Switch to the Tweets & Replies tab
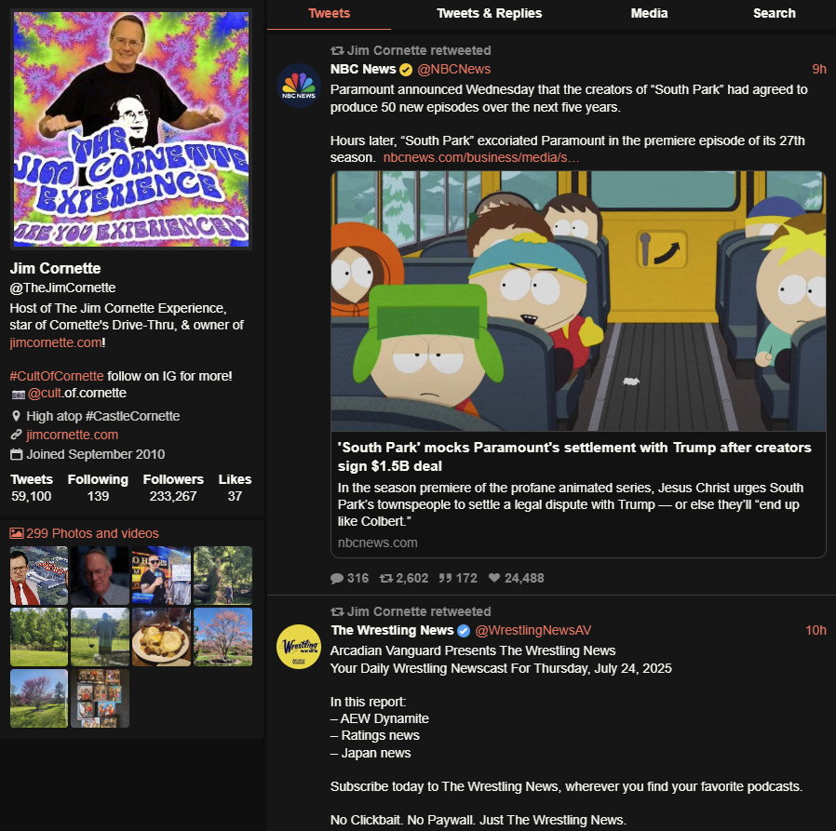The width and height of the screenshot is (836, 831). [x=489, y=13]
